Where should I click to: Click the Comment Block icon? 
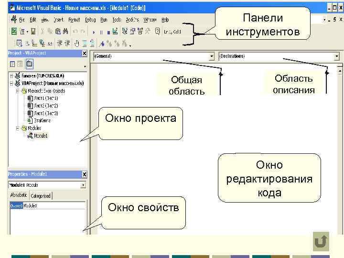pos(85,43)
